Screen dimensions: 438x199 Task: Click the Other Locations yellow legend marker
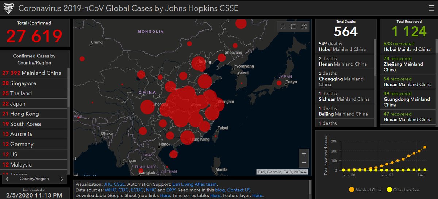389,190
